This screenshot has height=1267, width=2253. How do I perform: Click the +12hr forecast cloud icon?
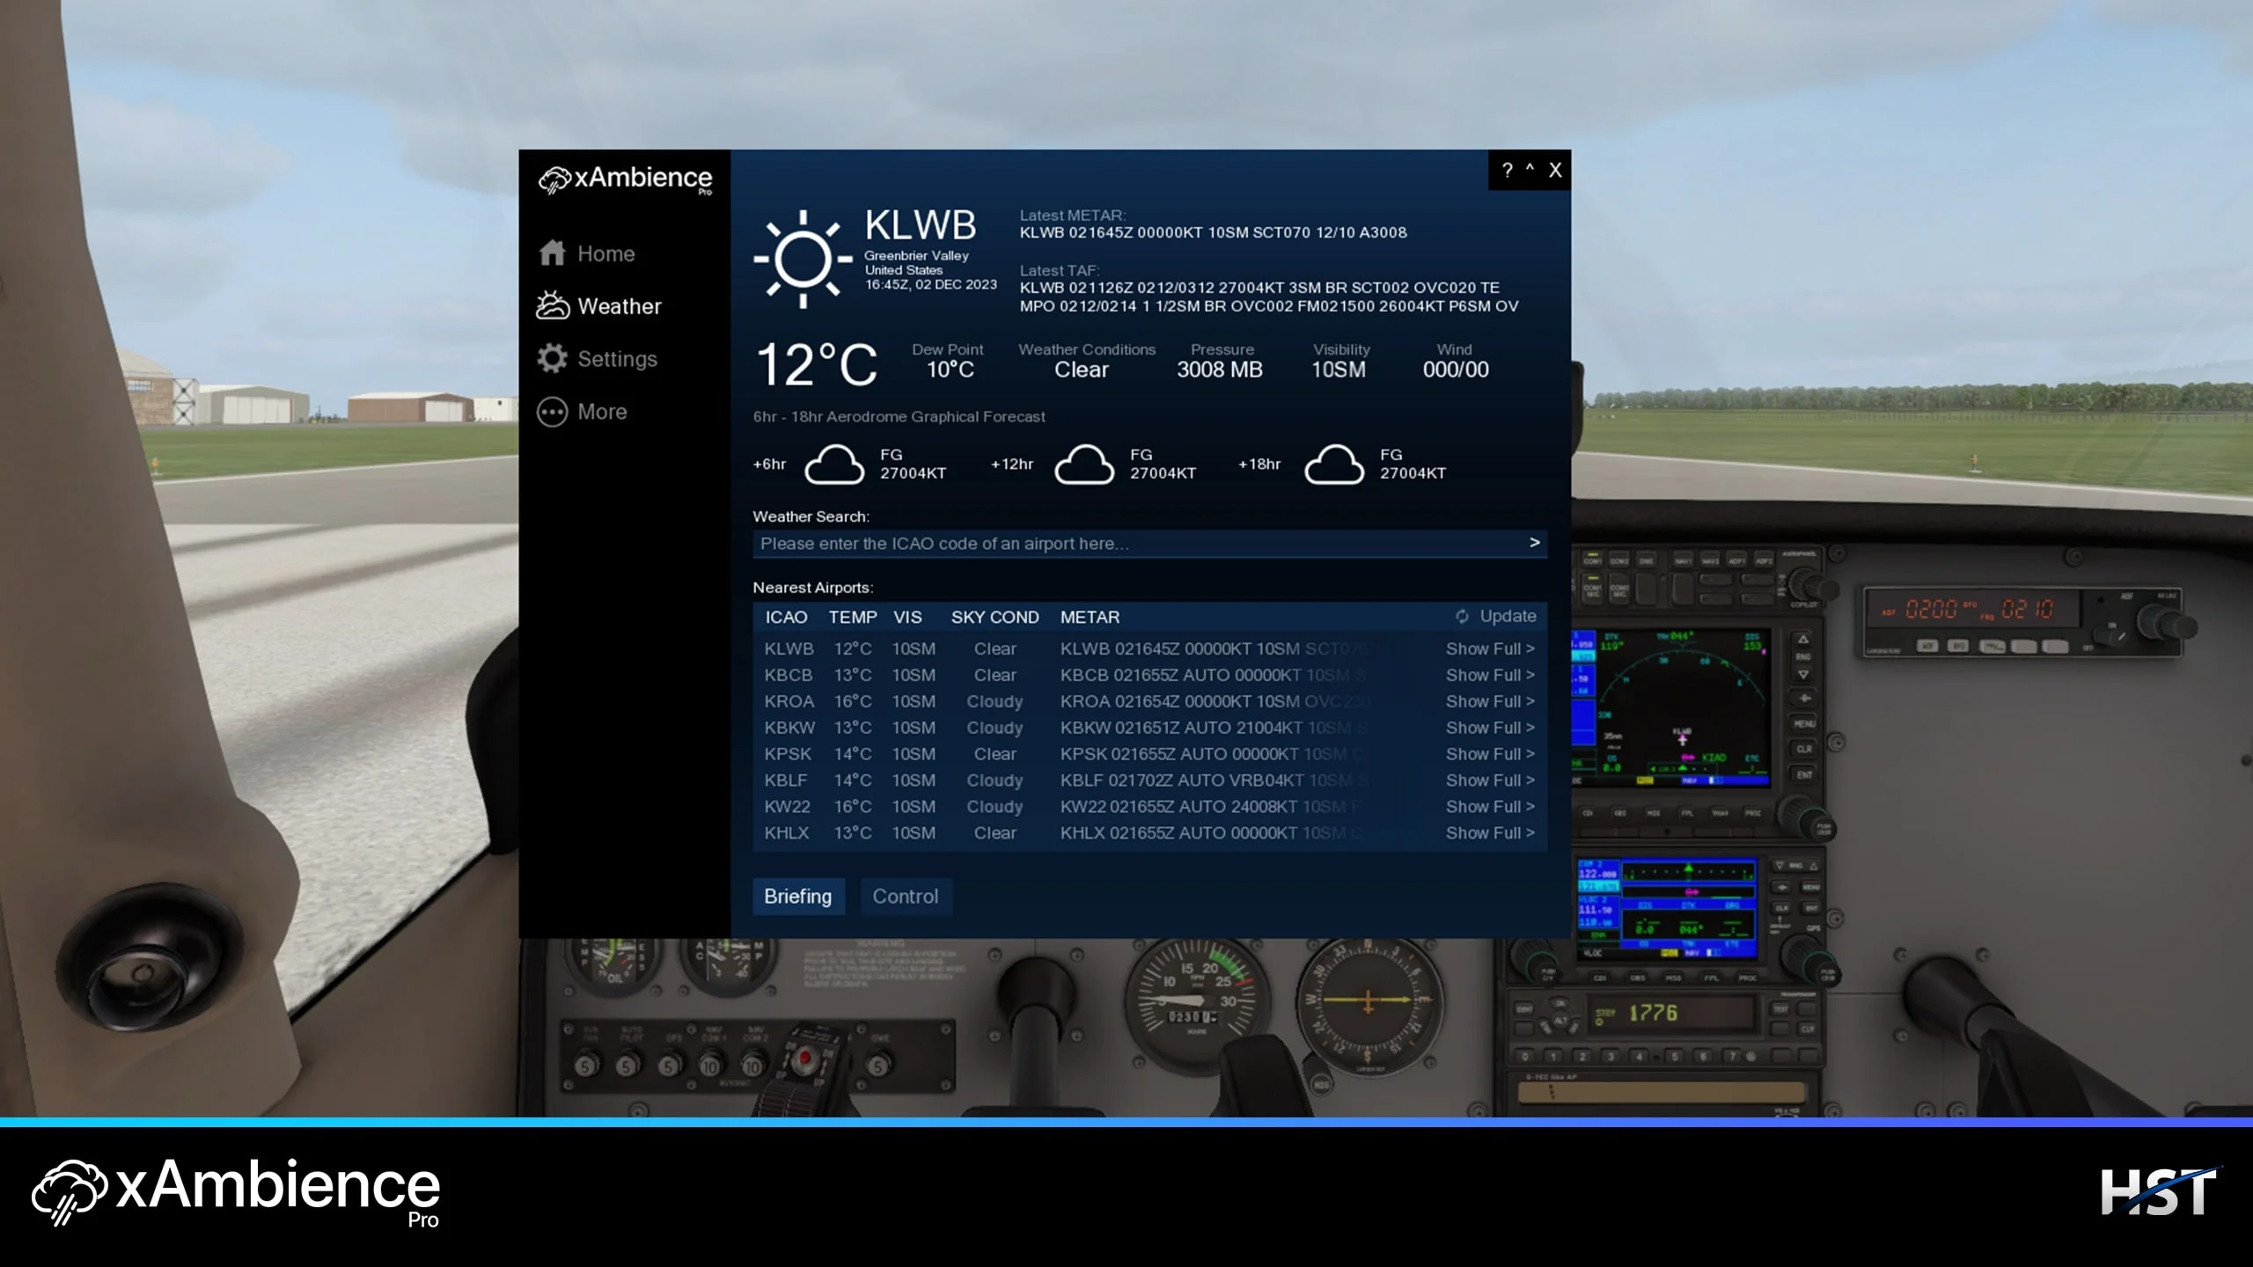pos(1084,464)
